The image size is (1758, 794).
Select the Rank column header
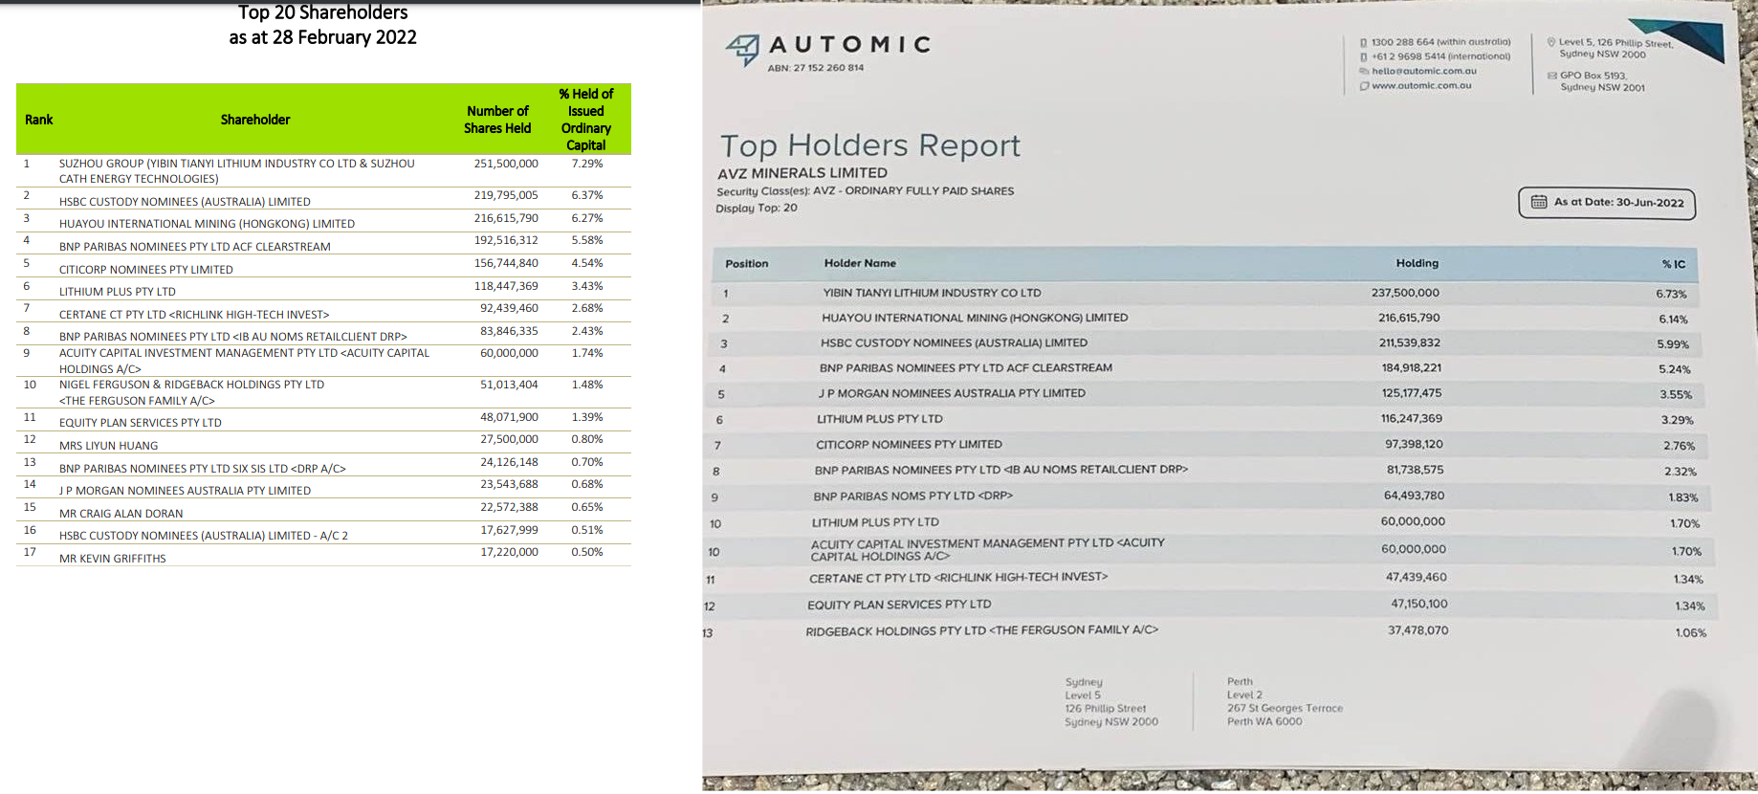click(x=39, y=120)
